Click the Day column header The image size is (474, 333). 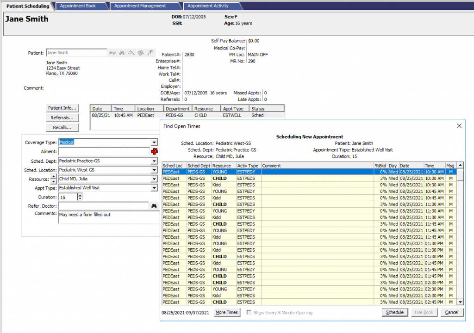coord(393,166)
